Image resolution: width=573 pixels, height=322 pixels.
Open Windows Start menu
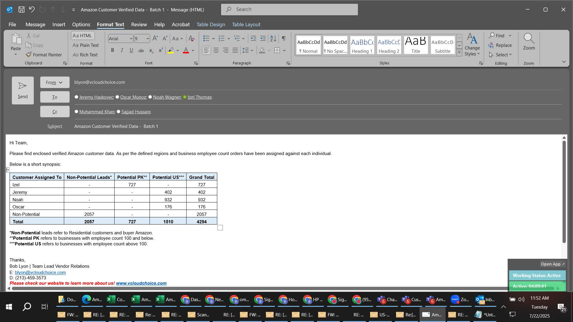9,306
